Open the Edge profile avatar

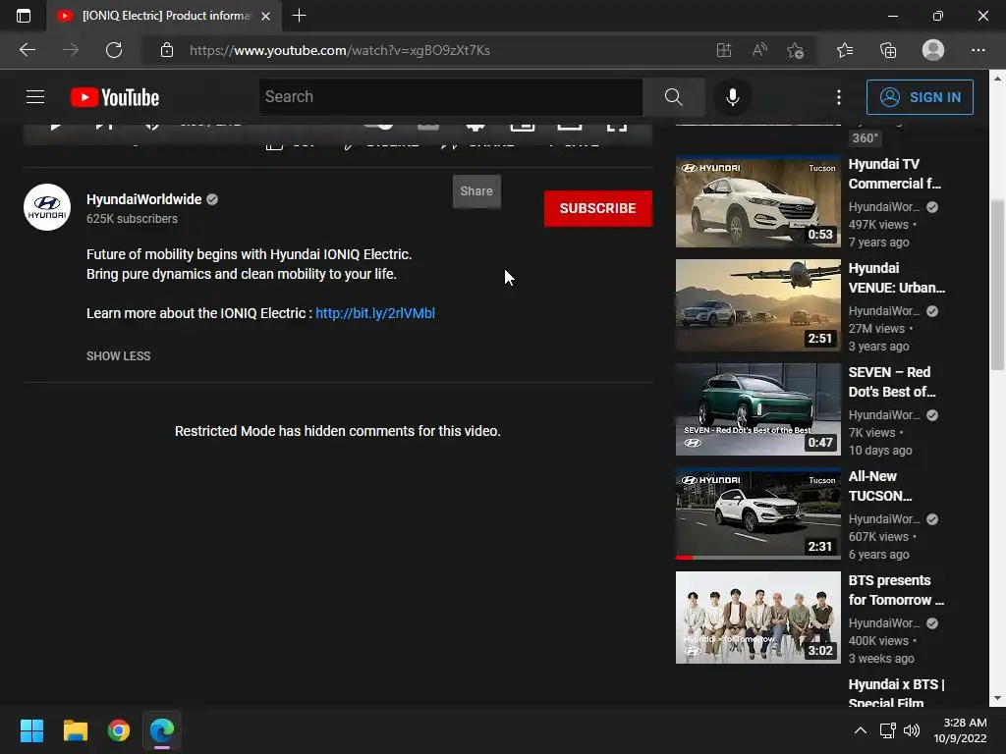pyautogui.click(x=933, y=50)
